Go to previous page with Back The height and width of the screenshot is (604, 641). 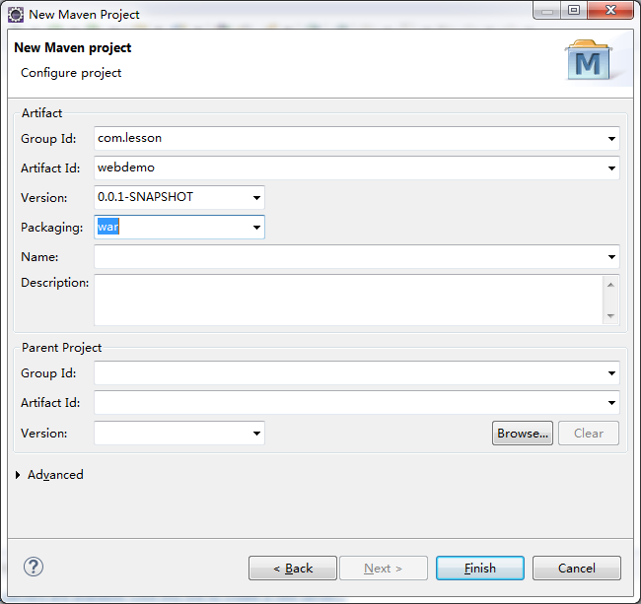(x=293, y=569)
